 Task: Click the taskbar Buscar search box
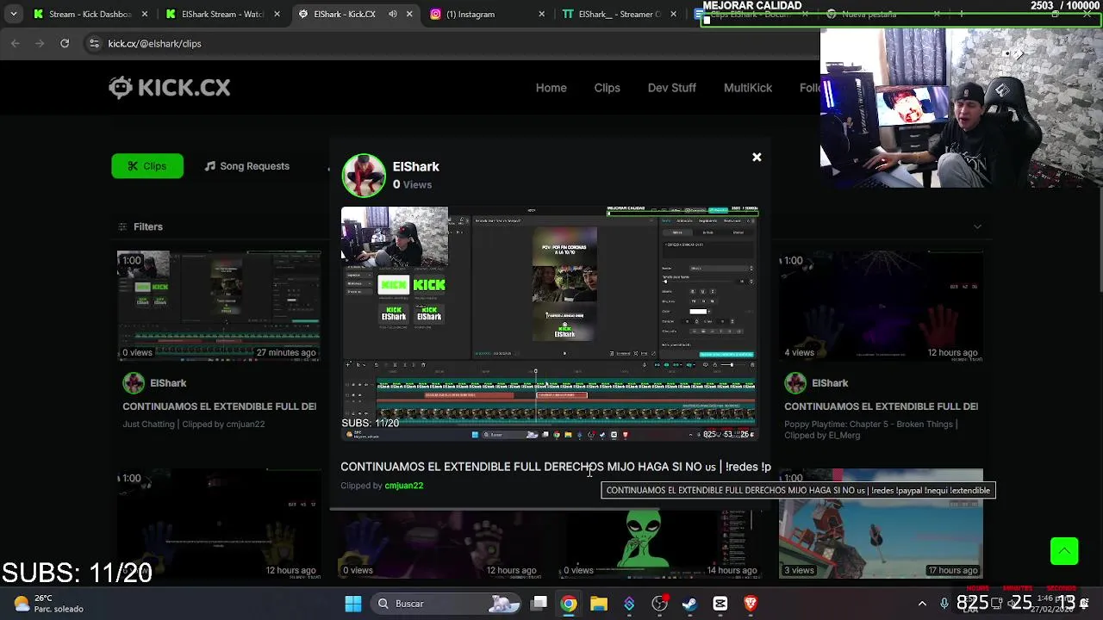445,604
